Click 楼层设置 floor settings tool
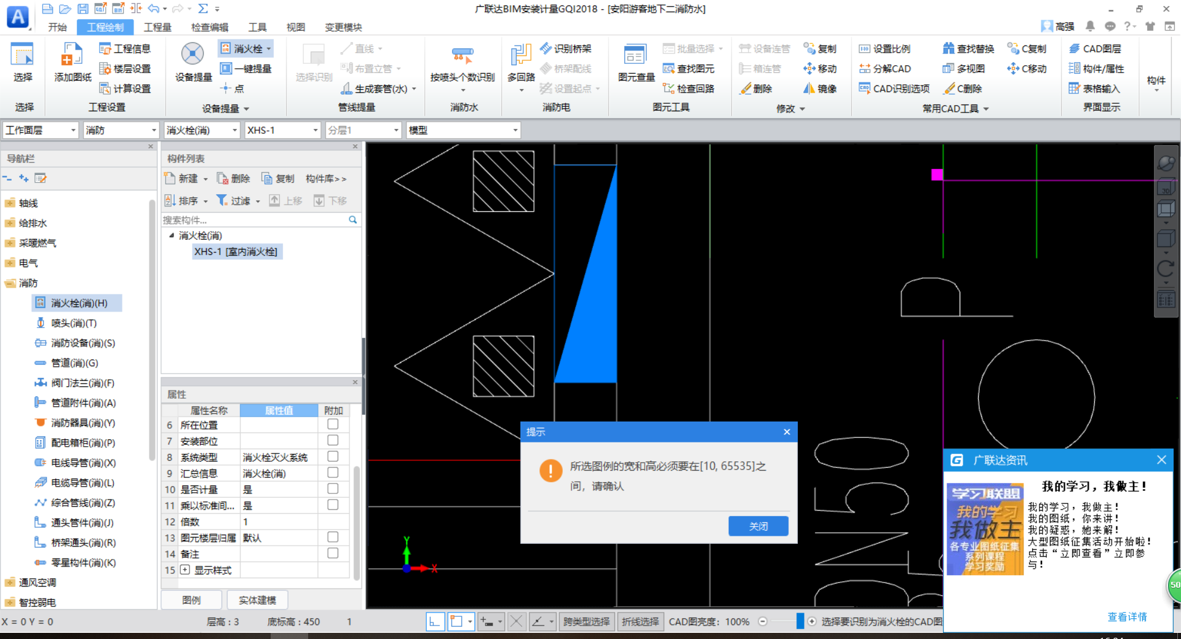Image resolution: width=1181 pixels, height=639 pixels. click(x=125, y=69)
